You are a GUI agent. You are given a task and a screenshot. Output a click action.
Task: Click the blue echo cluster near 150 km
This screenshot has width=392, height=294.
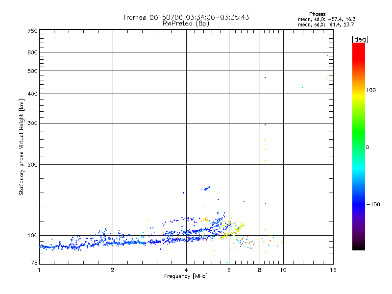click(206, 189)
